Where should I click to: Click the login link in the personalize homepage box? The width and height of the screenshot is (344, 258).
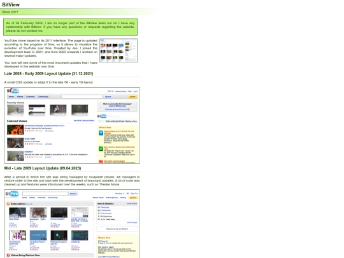pyautogui.click(x=117, y=106)
